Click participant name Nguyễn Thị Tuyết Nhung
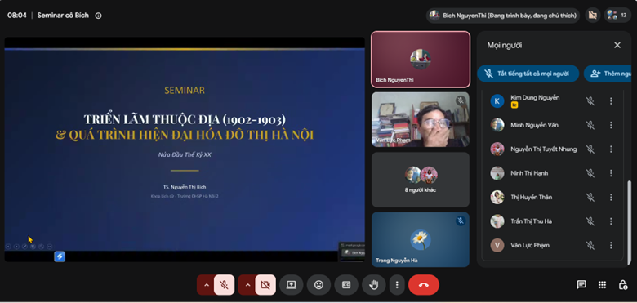The height and width of the screenshot is (303, 637). [x=544, y=149]
